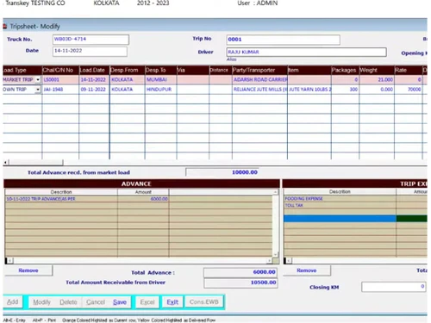Click advance amount cell 6000.00
Viewport: 431px width, 323px height.
click(x=143, y=199)
